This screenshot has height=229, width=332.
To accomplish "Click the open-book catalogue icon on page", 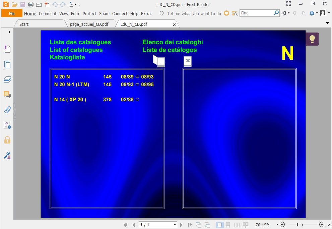I will coord(159,61).
